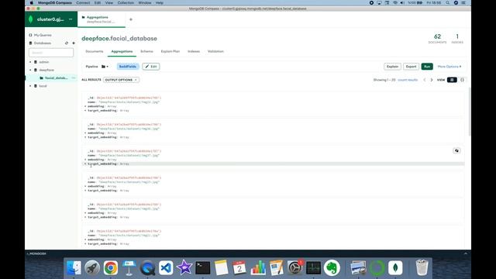Switch to the Schema tab

[146, 51]
